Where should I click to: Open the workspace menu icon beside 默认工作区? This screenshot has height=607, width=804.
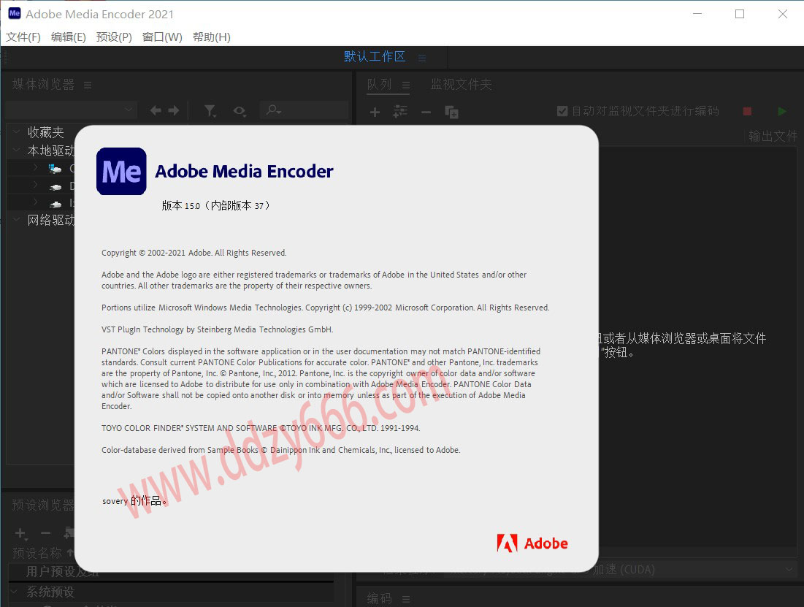click(x=422, y=58)
